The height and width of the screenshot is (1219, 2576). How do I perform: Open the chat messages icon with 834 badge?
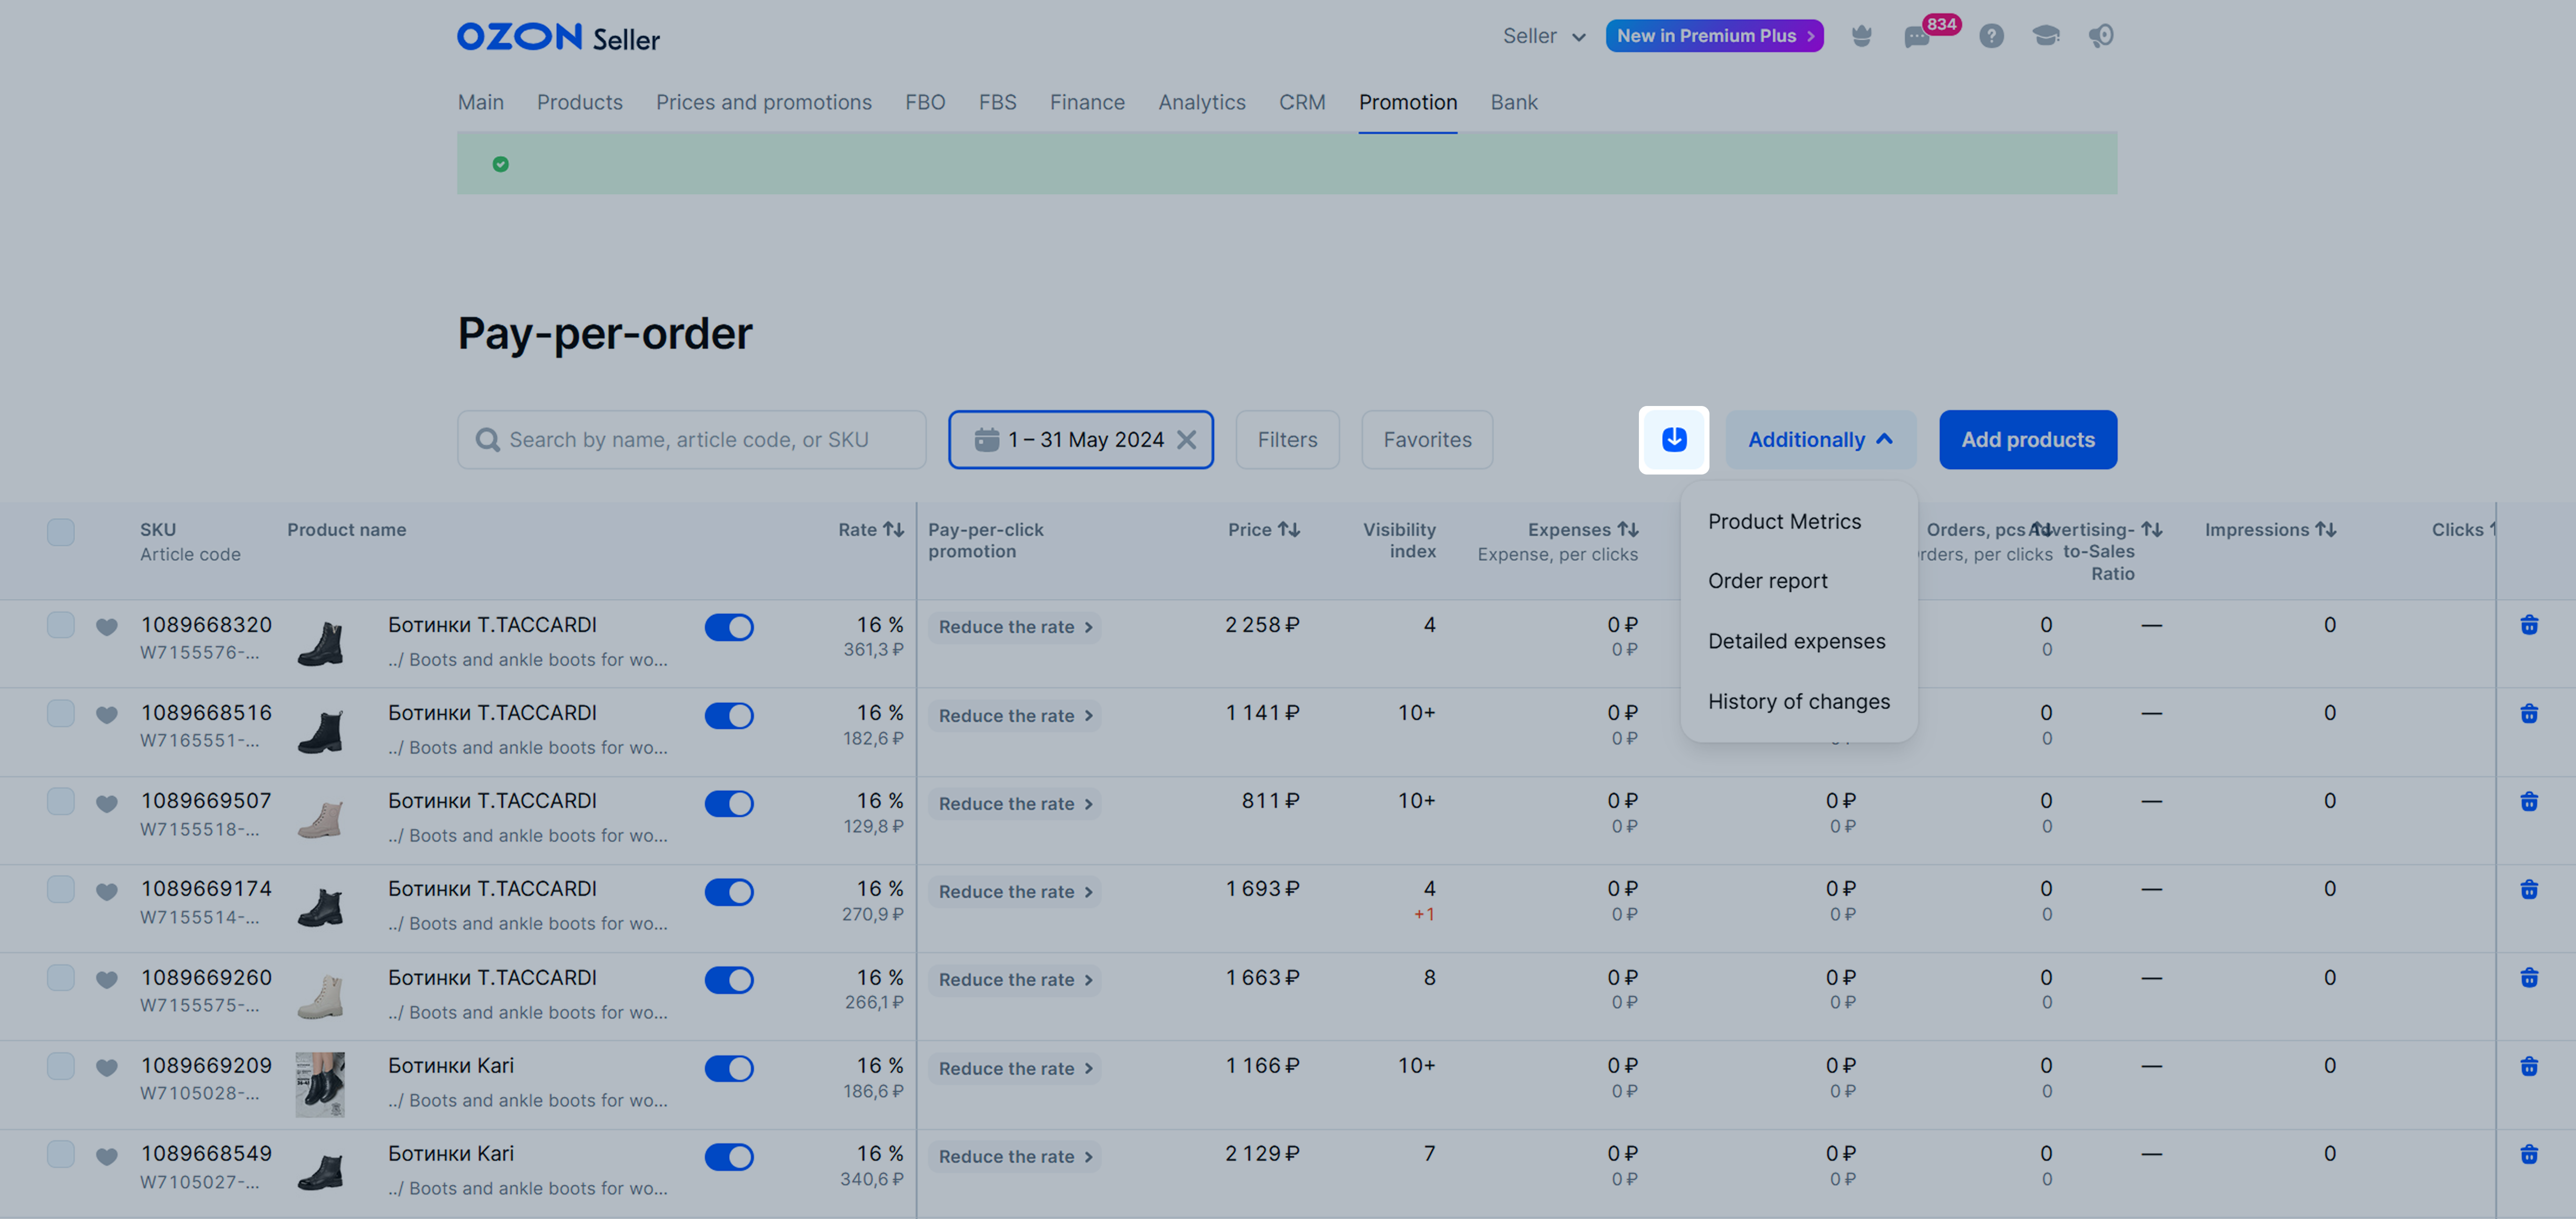tap(1917, 37)
